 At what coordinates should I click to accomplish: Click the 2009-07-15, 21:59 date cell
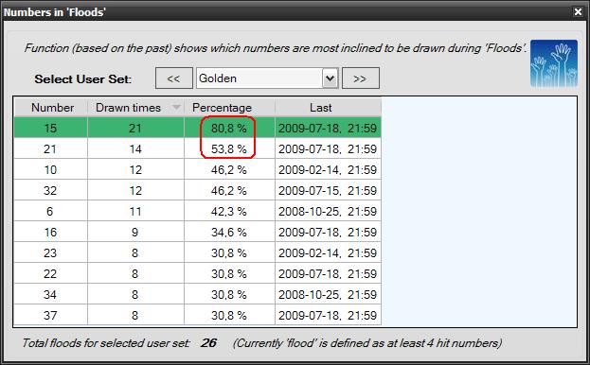coord(328,190)
